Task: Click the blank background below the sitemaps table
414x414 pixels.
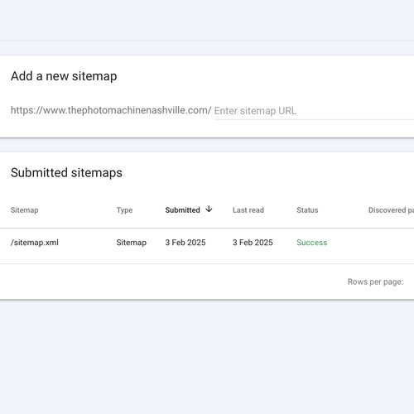Action: coord(207,357)
